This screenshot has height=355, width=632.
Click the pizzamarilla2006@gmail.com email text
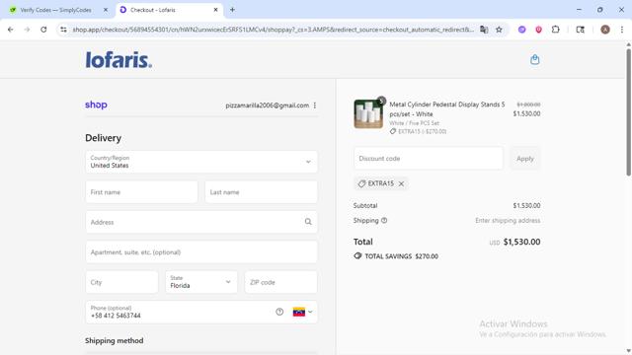pyautogui.click(x=268, y=106)
